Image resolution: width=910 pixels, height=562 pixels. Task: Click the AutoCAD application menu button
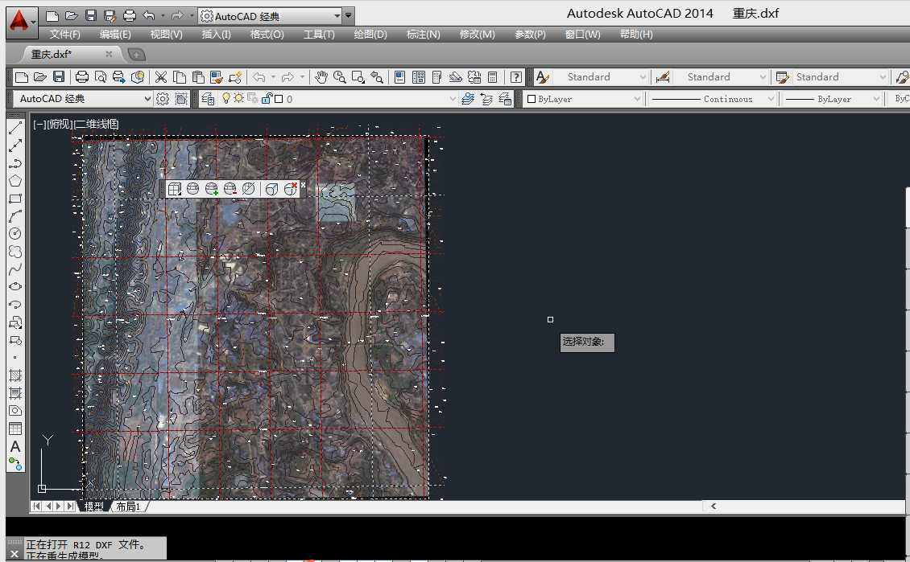22,22
